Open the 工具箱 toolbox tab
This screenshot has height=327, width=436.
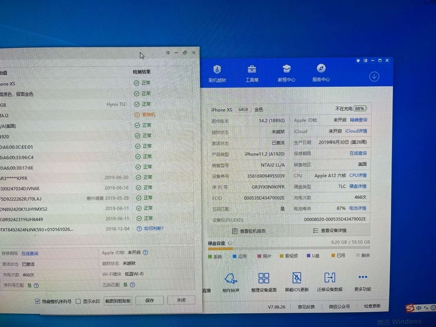point(252,74)
